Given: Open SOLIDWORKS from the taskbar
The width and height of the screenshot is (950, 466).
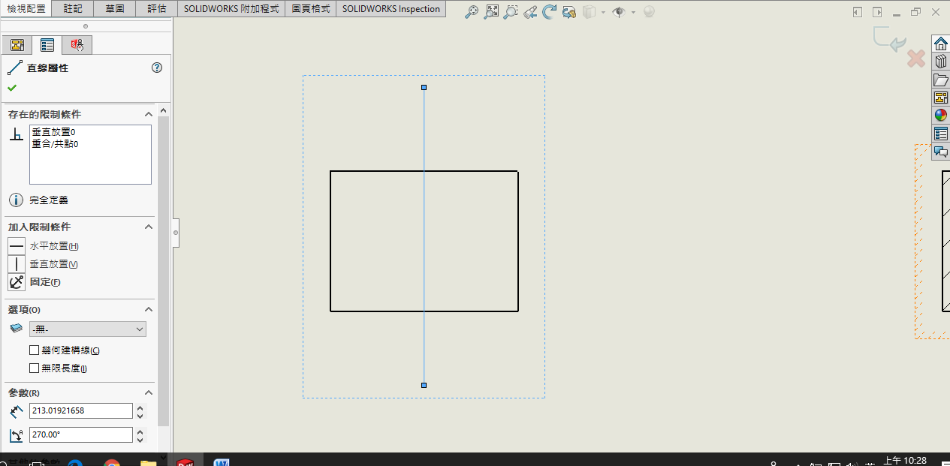Looking at the screenshot, I should (185, 461).
